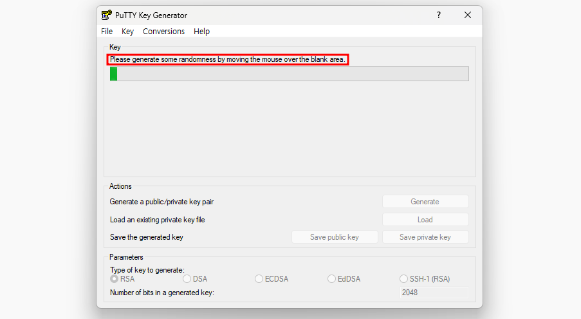This screenshot has width=581, height=319.
Task: Click the 'PuTTY Key Generator' window title text
Action: 151,15
